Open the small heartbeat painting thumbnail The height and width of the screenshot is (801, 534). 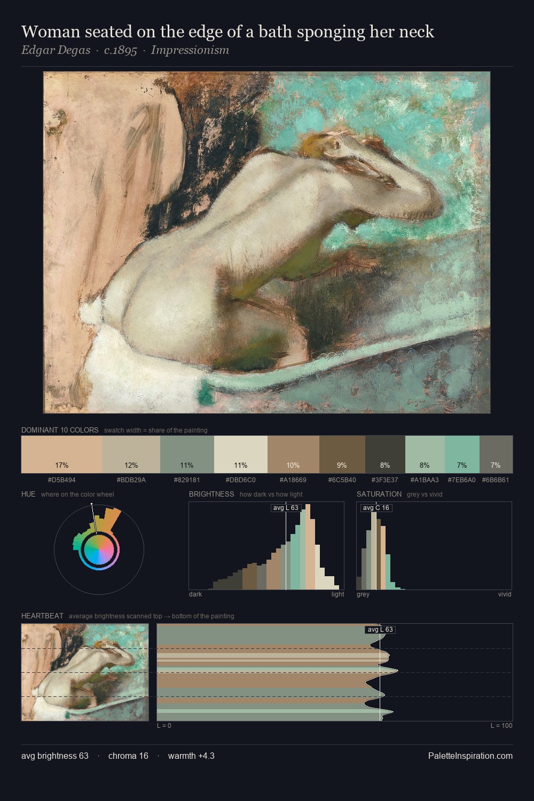[85, 672]
